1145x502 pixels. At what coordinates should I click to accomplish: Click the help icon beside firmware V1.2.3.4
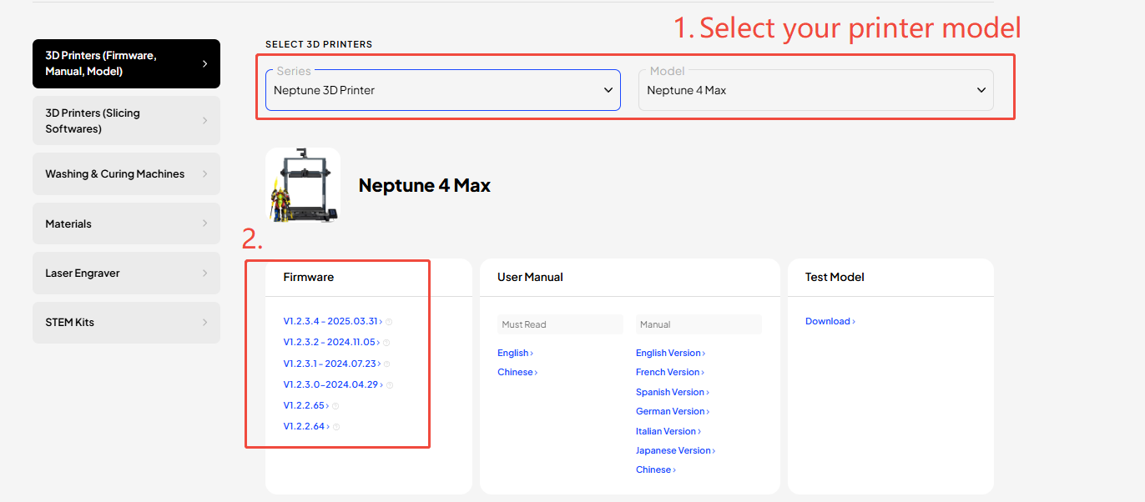(389, 322)
